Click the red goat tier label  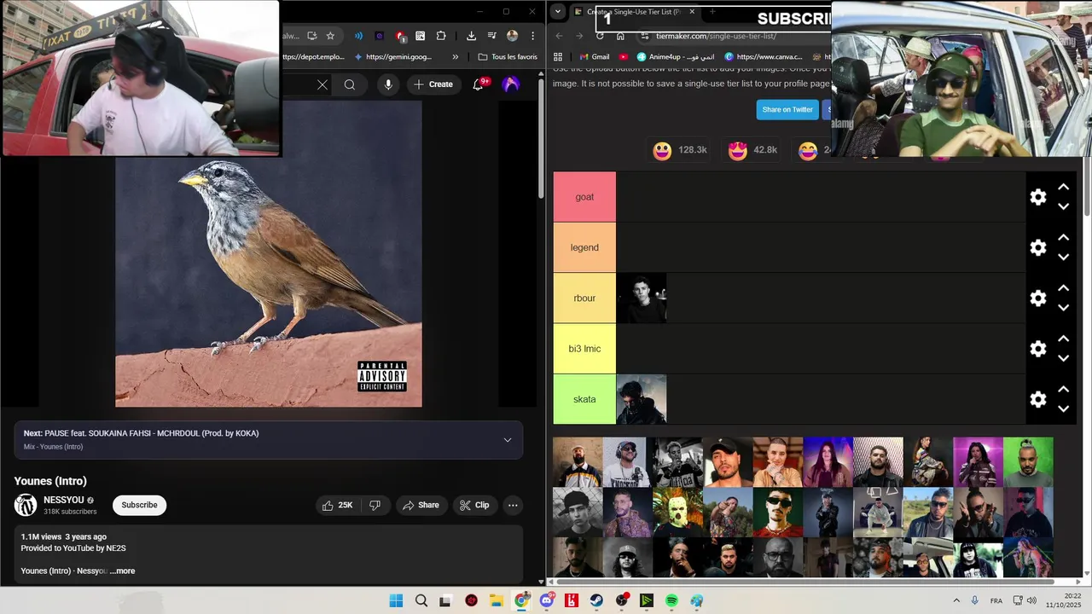pyautogui.click(x=584, y=197)
